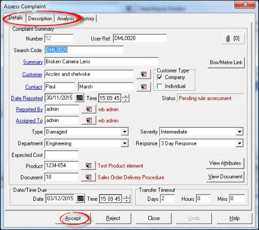Open the Reported By lookup icon
This screenshot has height=230, width=259.
(x=89, y=109)
